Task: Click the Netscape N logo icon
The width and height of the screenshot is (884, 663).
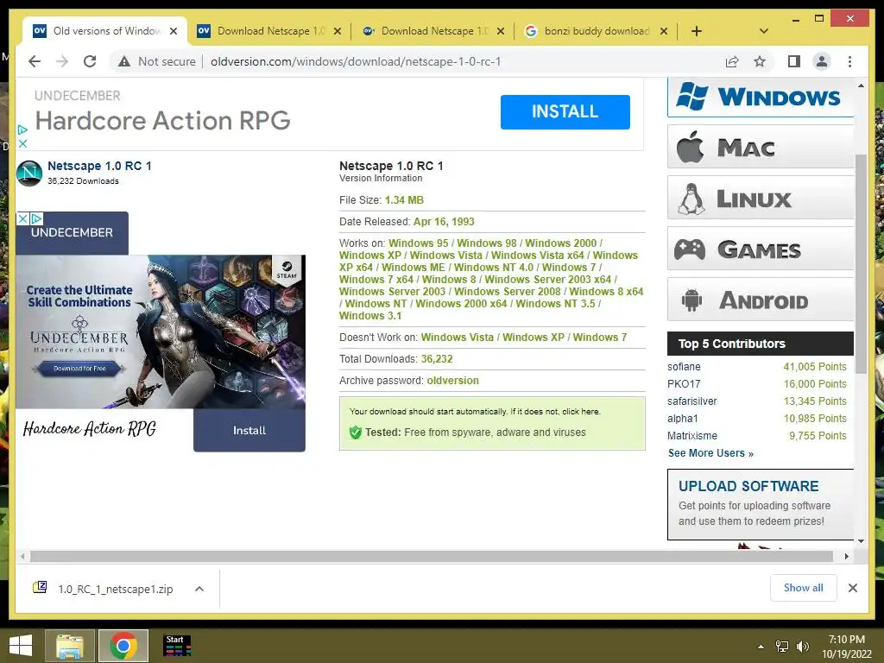Action: tap(29, 173)
